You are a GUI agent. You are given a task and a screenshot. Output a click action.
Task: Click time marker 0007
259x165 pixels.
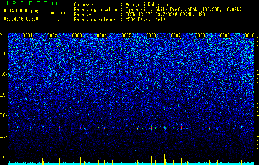[176, 35]
